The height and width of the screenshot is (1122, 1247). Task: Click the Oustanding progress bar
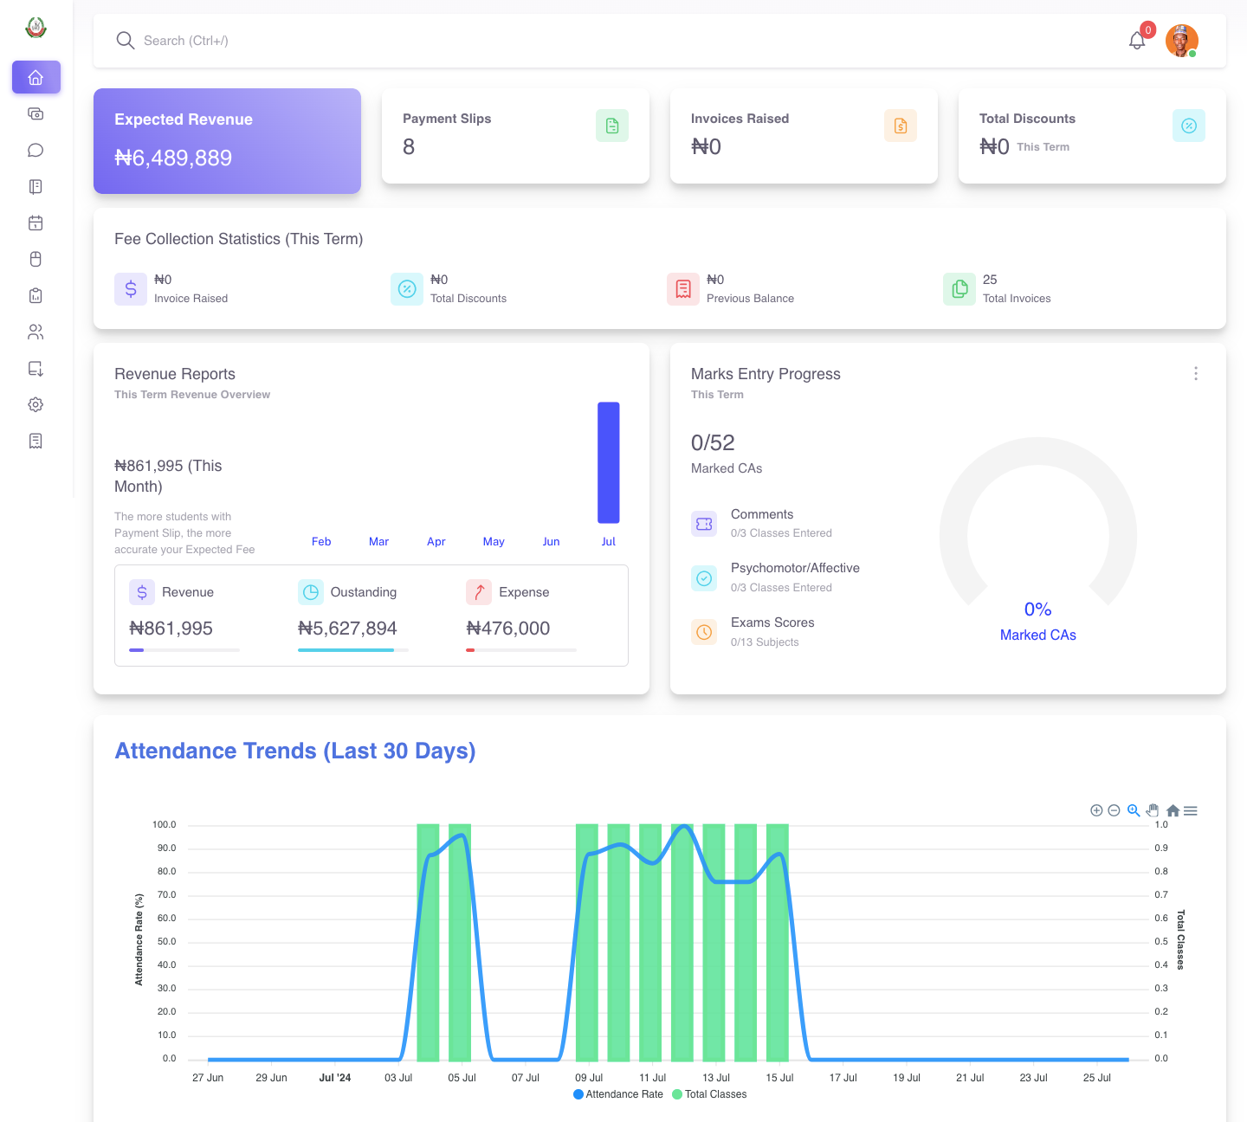click(x=353, y=650)
